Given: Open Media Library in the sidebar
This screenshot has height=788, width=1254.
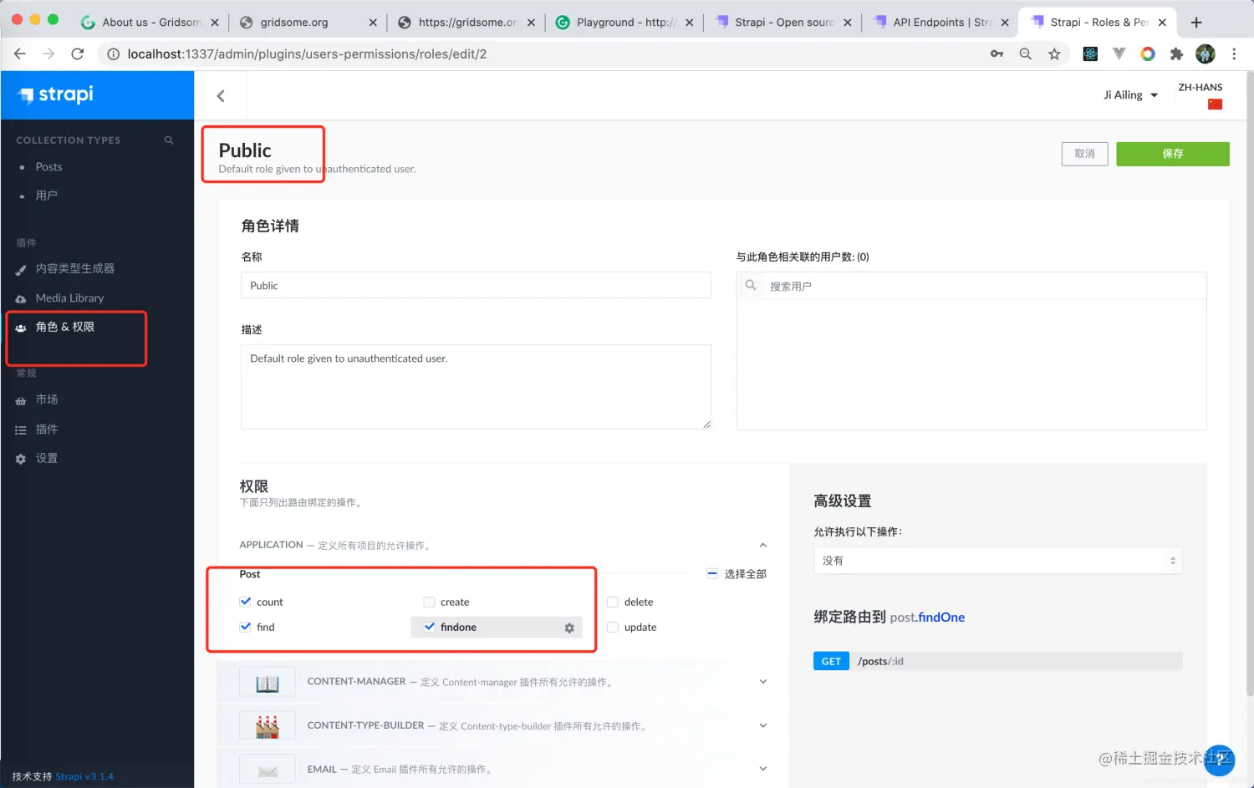Looking at the screenshot, I should coord(69,298).
